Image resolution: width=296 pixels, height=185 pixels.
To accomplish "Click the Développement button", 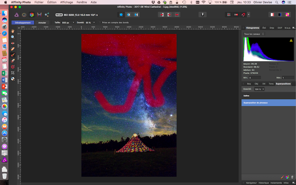I will pos(23,23).
